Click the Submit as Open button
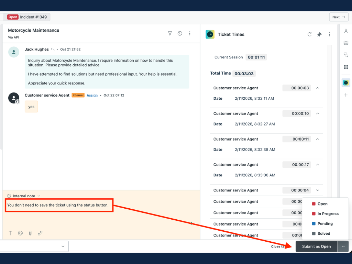 coord(316,246)
